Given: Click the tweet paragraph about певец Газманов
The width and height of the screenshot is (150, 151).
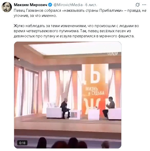Looking at the screenshot, I should pyautogui.click(x=80, y=13).
